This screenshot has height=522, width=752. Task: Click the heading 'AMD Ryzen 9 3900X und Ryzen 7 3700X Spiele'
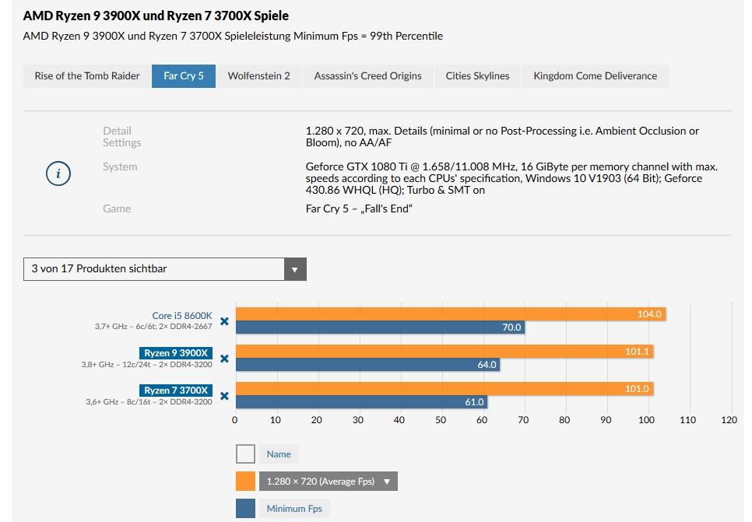pos(156,16)
